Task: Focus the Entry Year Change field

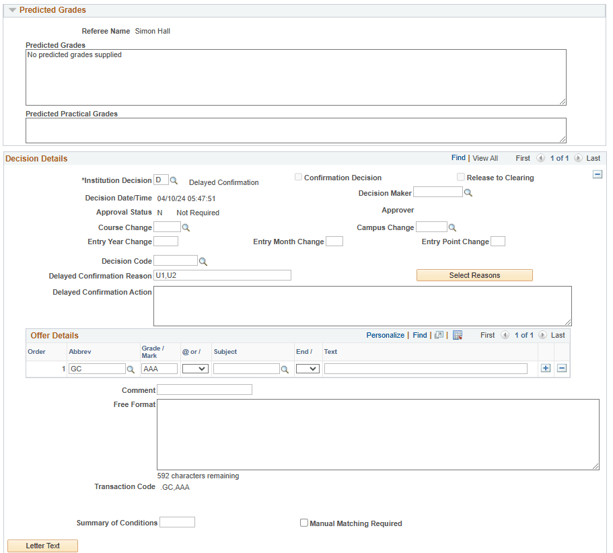Action: tap(166, 241)
